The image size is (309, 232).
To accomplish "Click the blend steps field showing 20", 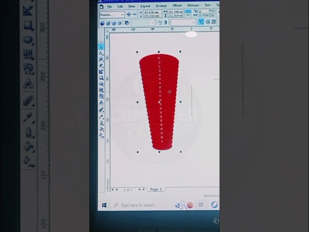I will [203, 11].
